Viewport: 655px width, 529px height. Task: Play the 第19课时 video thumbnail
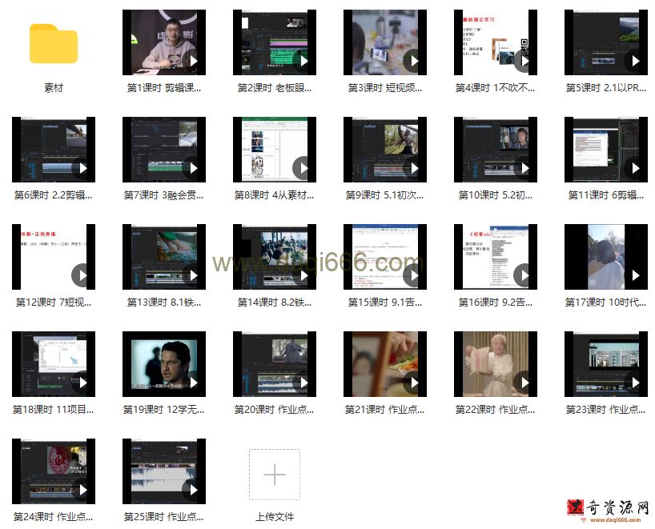click(x=164, y=364)
